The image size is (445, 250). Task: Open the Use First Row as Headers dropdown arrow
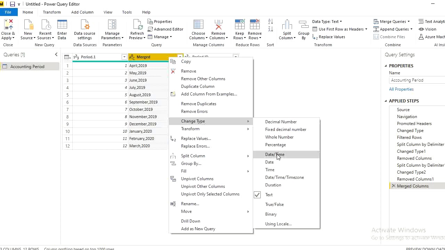tap(366, 29)
